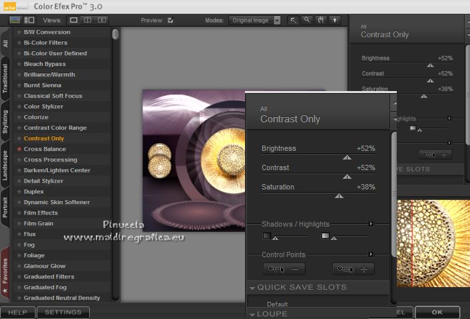This screenshot has height=319, width=470.
Task: Click remove control point icon button
Action: tap(284, 269)
